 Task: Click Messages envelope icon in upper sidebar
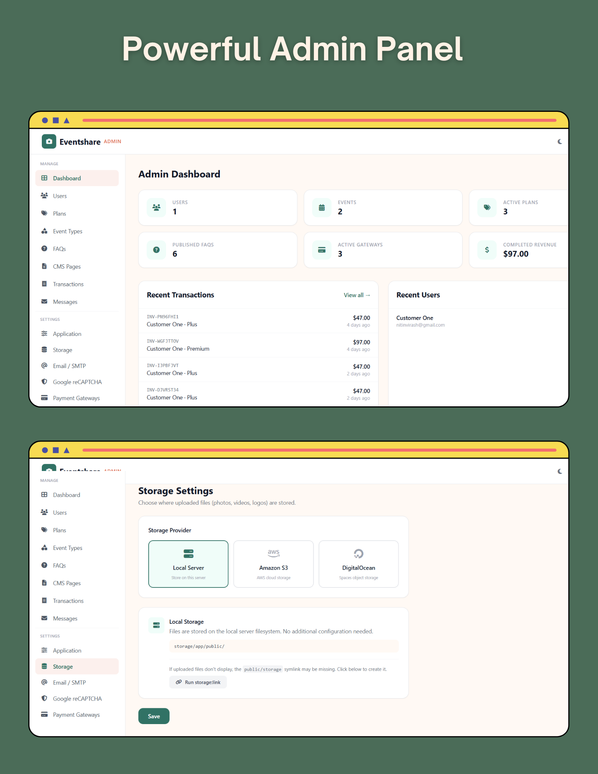point(45,301)
